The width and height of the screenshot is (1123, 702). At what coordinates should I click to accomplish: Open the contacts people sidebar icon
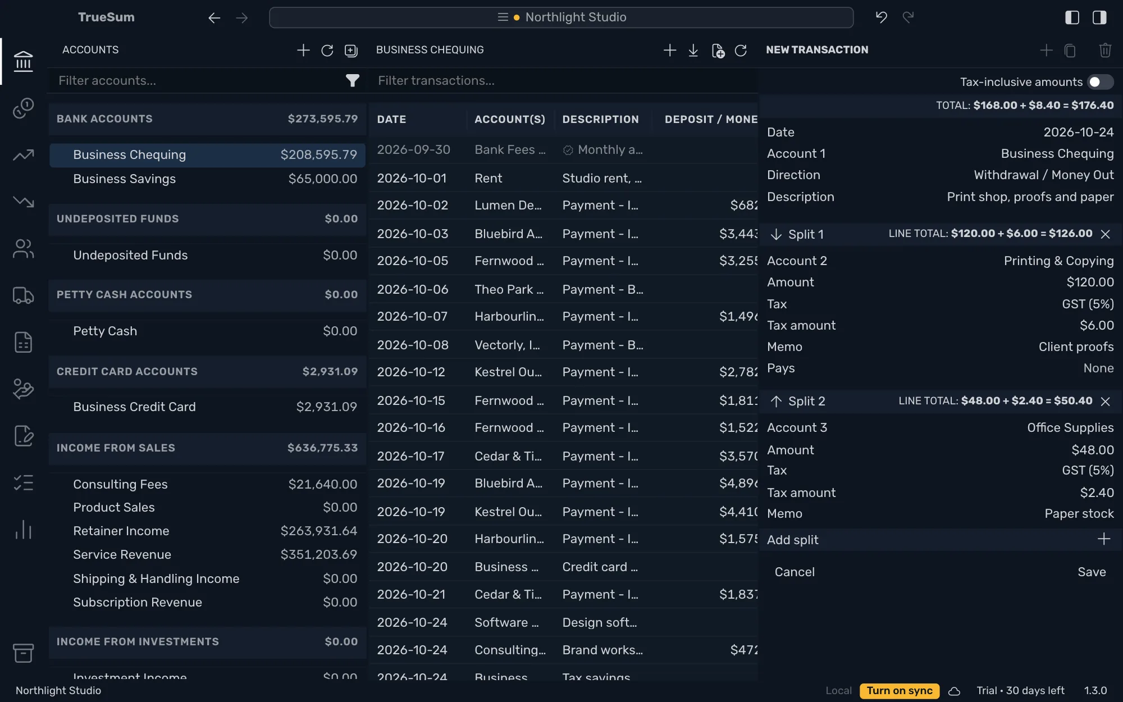click(x=23, y=248)
